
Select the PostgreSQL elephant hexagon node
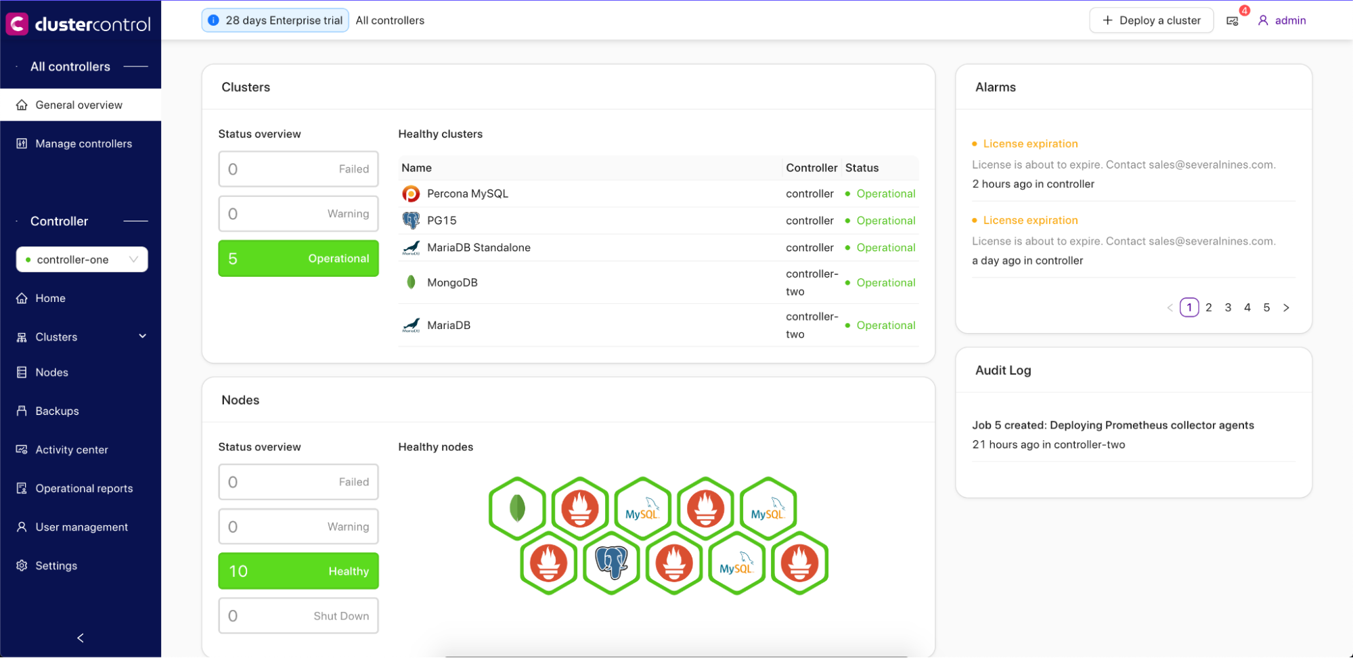point(611,563)
